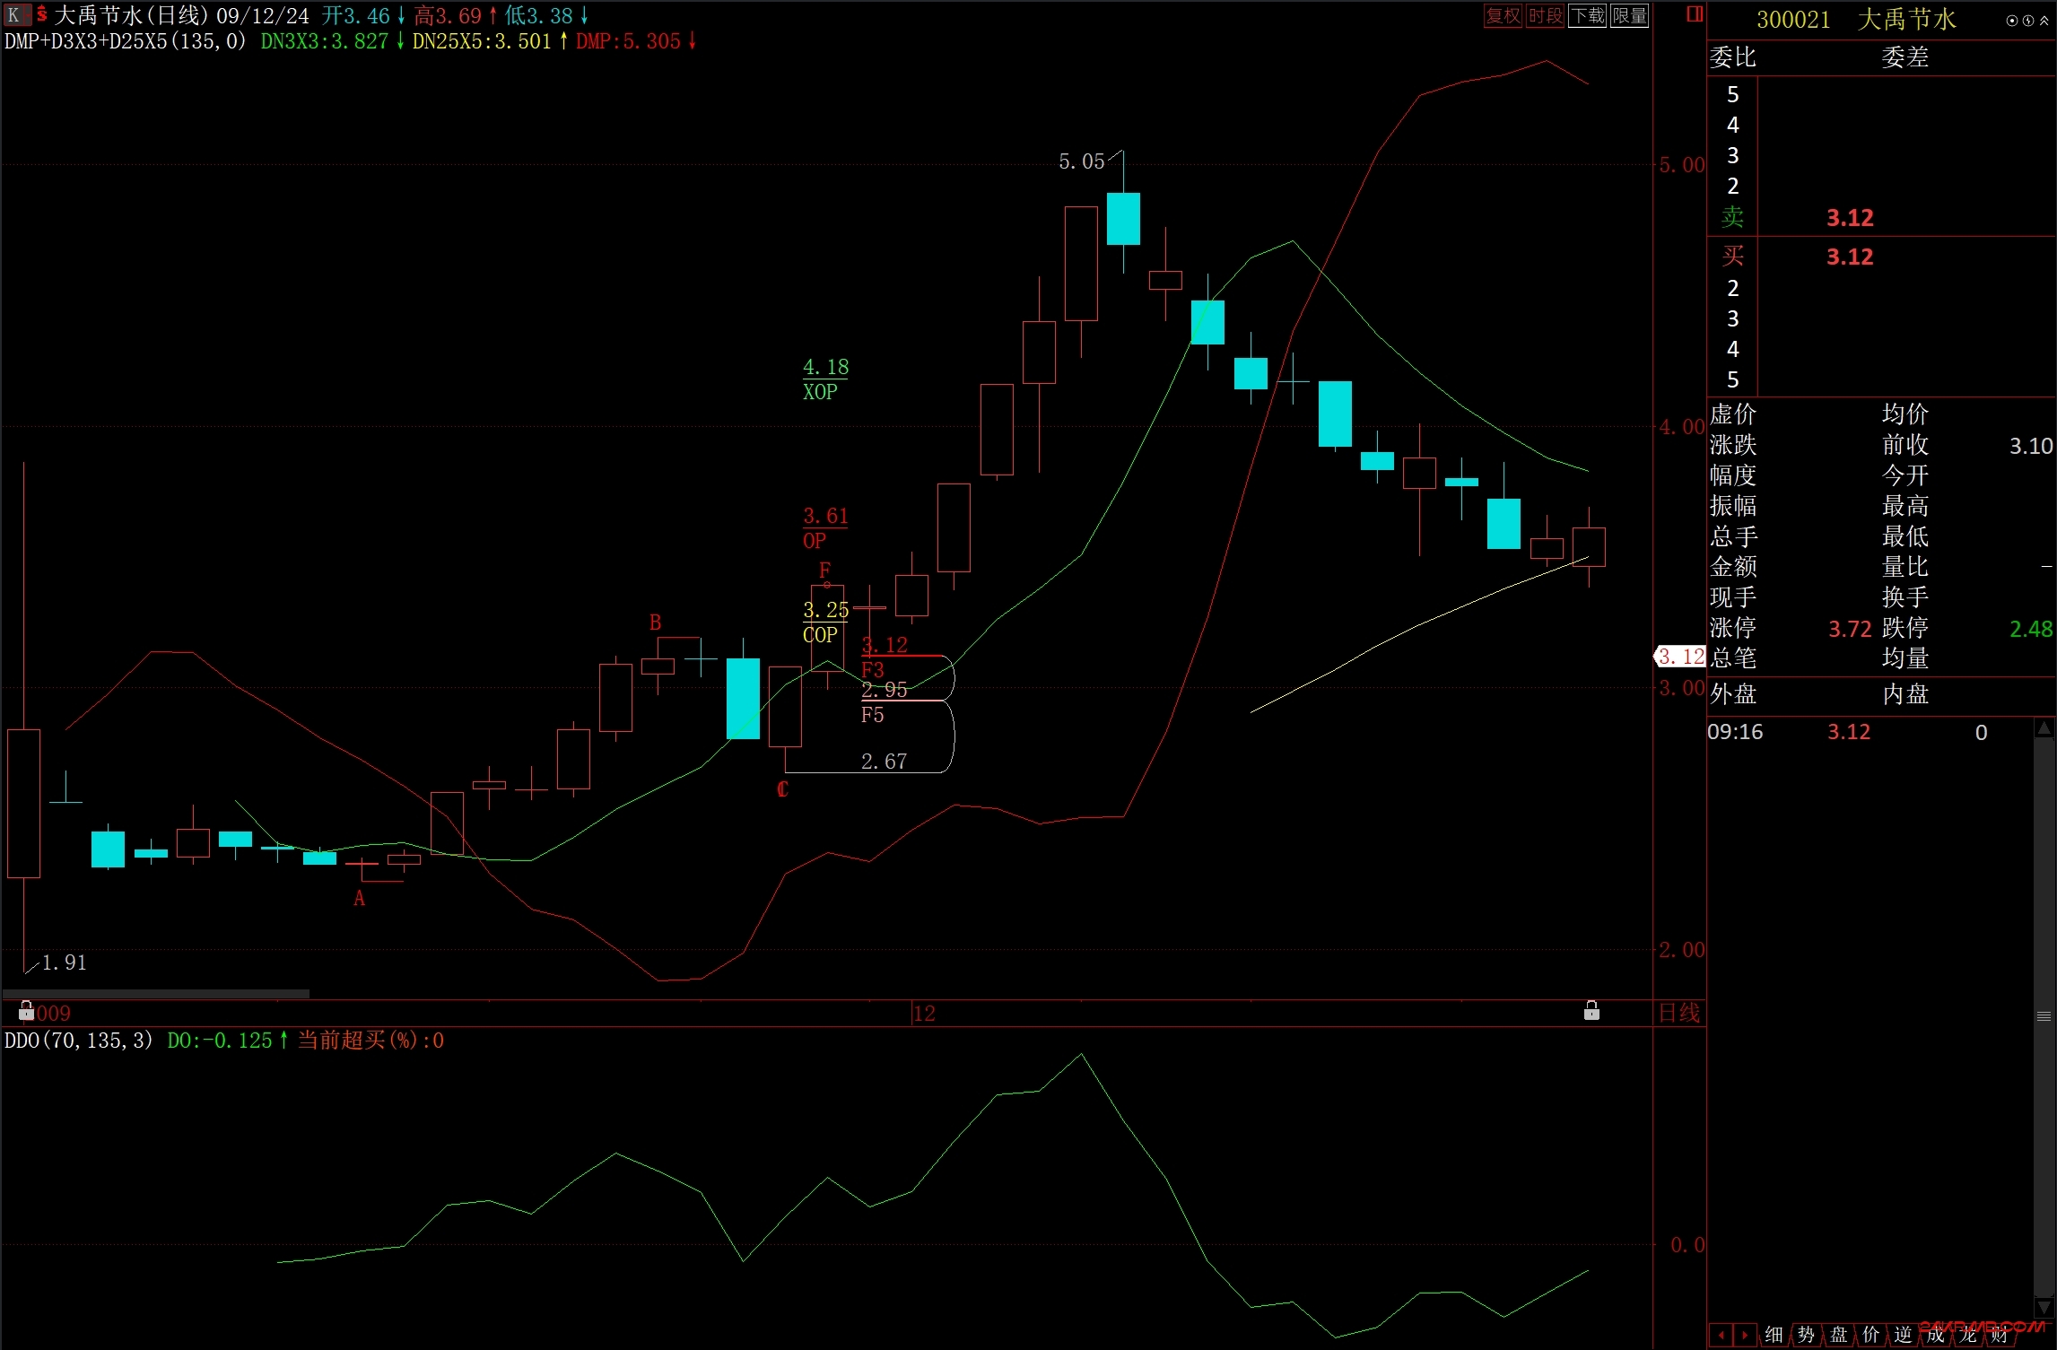Click the 当前超买(%):0 readout
This screenshot has height=1350, width=2057.
point(370,1041)
